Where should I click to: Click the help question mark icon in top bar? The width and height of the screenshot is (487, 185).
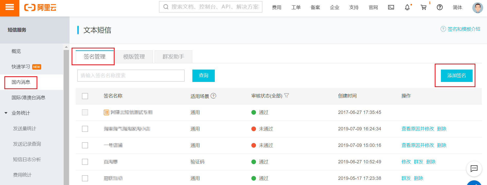click(x=440, y=7)
